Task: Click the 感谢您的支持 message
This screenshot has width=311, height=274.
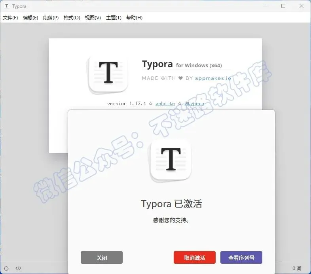Action: [x=171, y=220]
